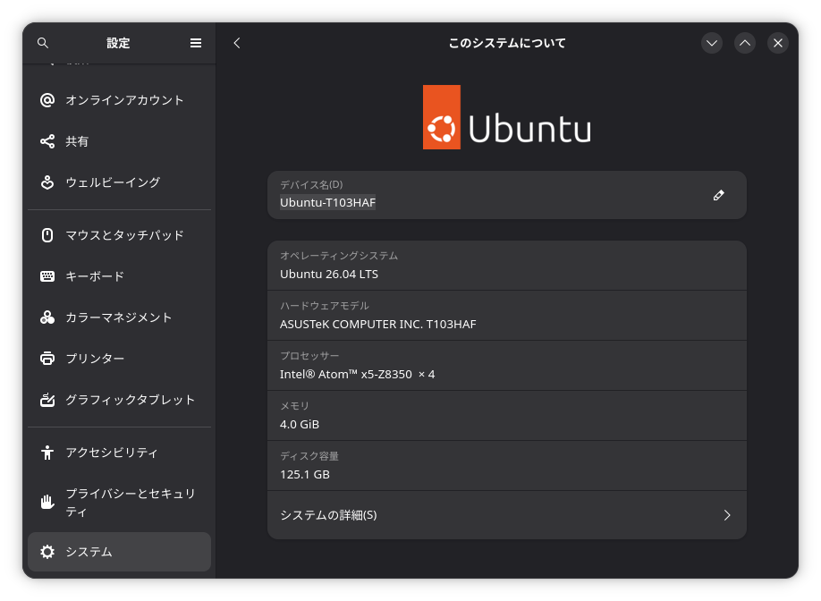This screenshot has height=601, width=821.
Task: Expand the chevron on システムの詳細 row
Action: point(727,515)
